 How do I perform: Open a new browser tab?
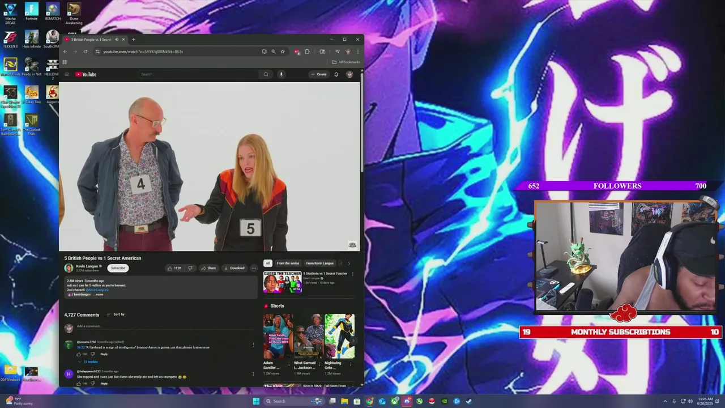[x=134, y=40]
